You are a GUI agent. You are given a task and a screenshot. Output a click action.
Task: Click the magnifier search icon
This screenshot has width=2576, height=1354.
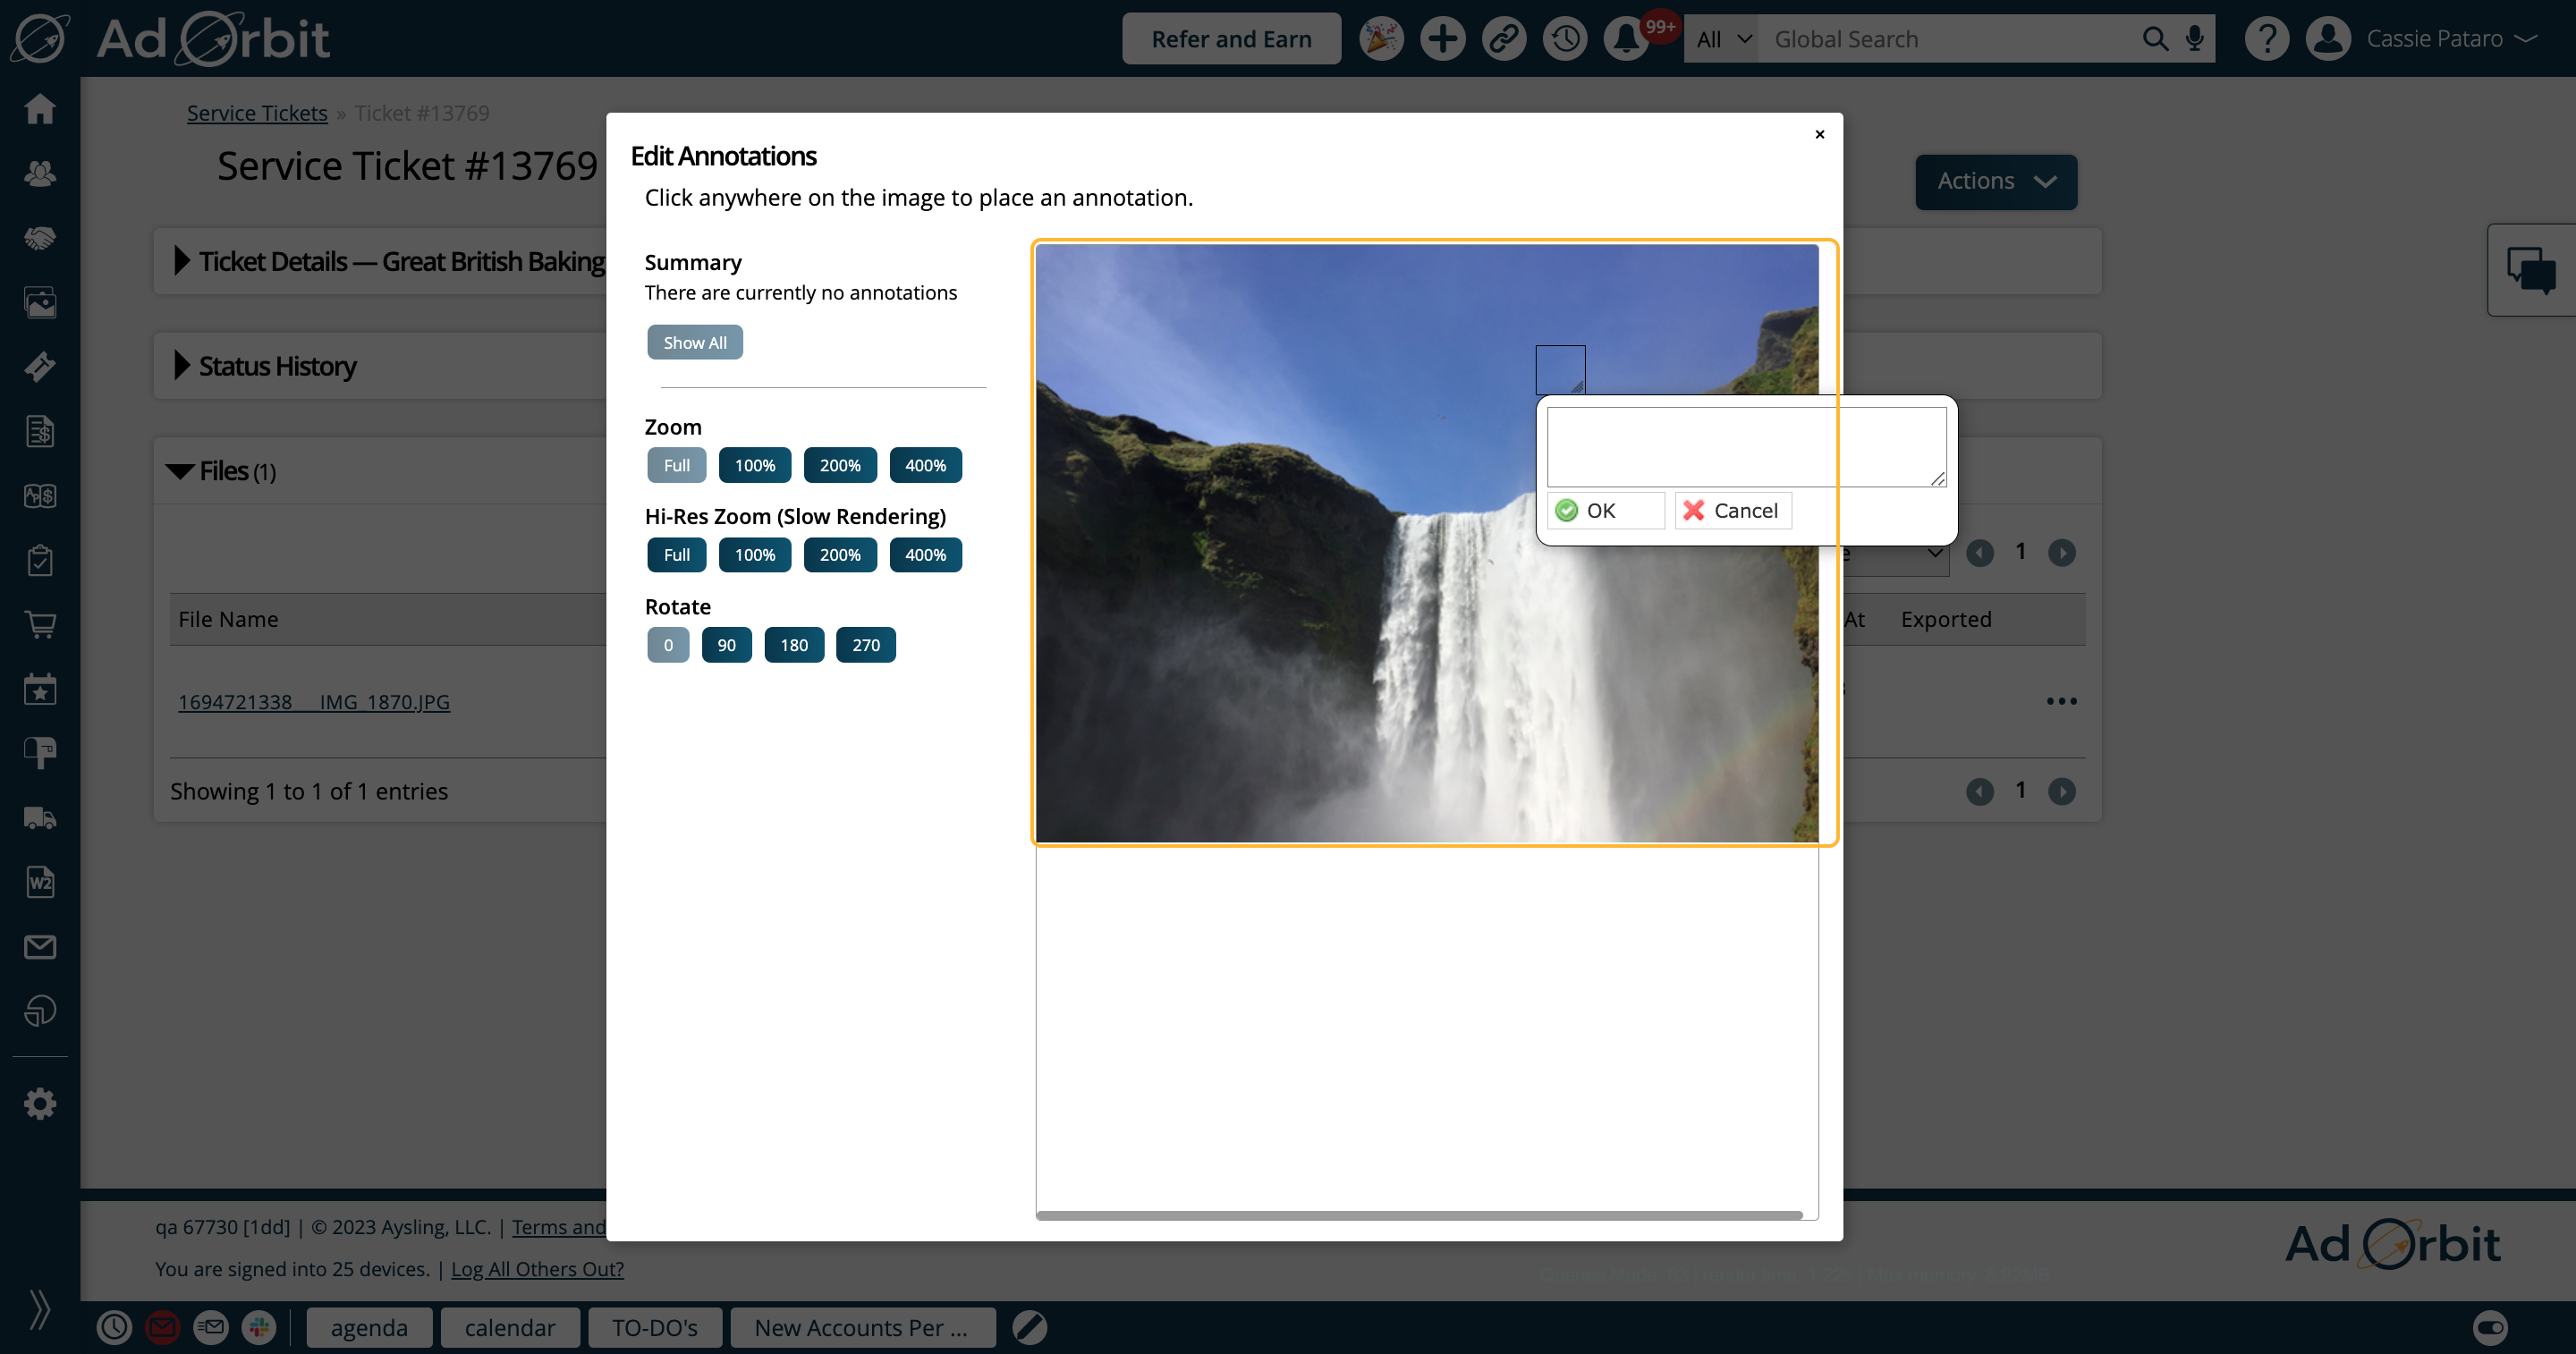[x=2155, y=39]
